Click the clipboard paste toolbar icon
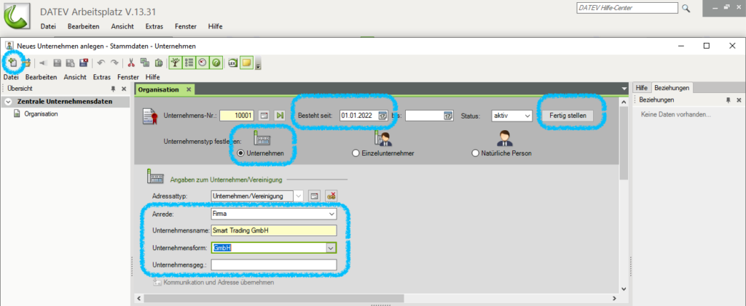 click(159, 63)
